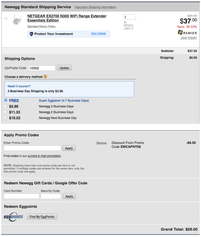This screenshot has height=237, width=201.
Task: Select $11.33 Newegg 2 Business Days shipping
Action: coord(6,112)
